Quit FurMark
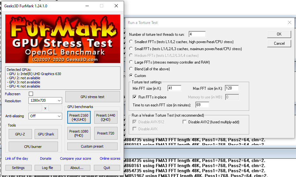Screen dimensions: 296x177 [107, 168]
